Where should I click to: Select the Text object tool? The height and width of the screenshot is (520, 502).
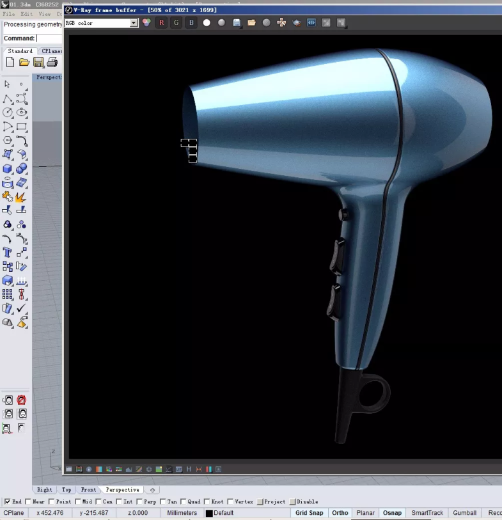point(7,252)
